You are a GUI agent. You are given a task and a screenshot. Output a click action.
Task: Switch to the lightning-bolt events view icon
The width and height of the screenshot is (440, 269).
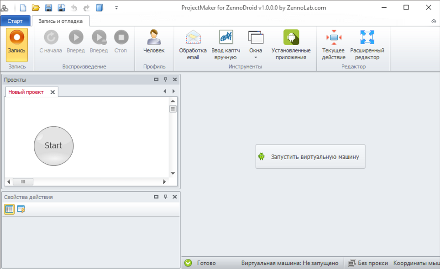(21, 209)
